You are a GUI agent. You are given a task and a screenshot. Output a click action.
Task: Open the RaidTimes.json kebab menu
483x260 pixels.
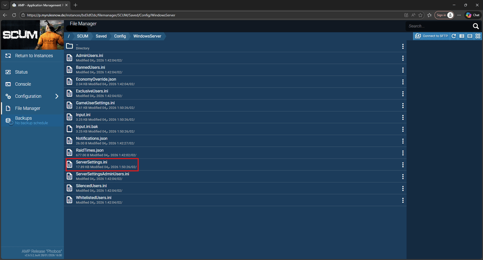[x=402, y=153]
